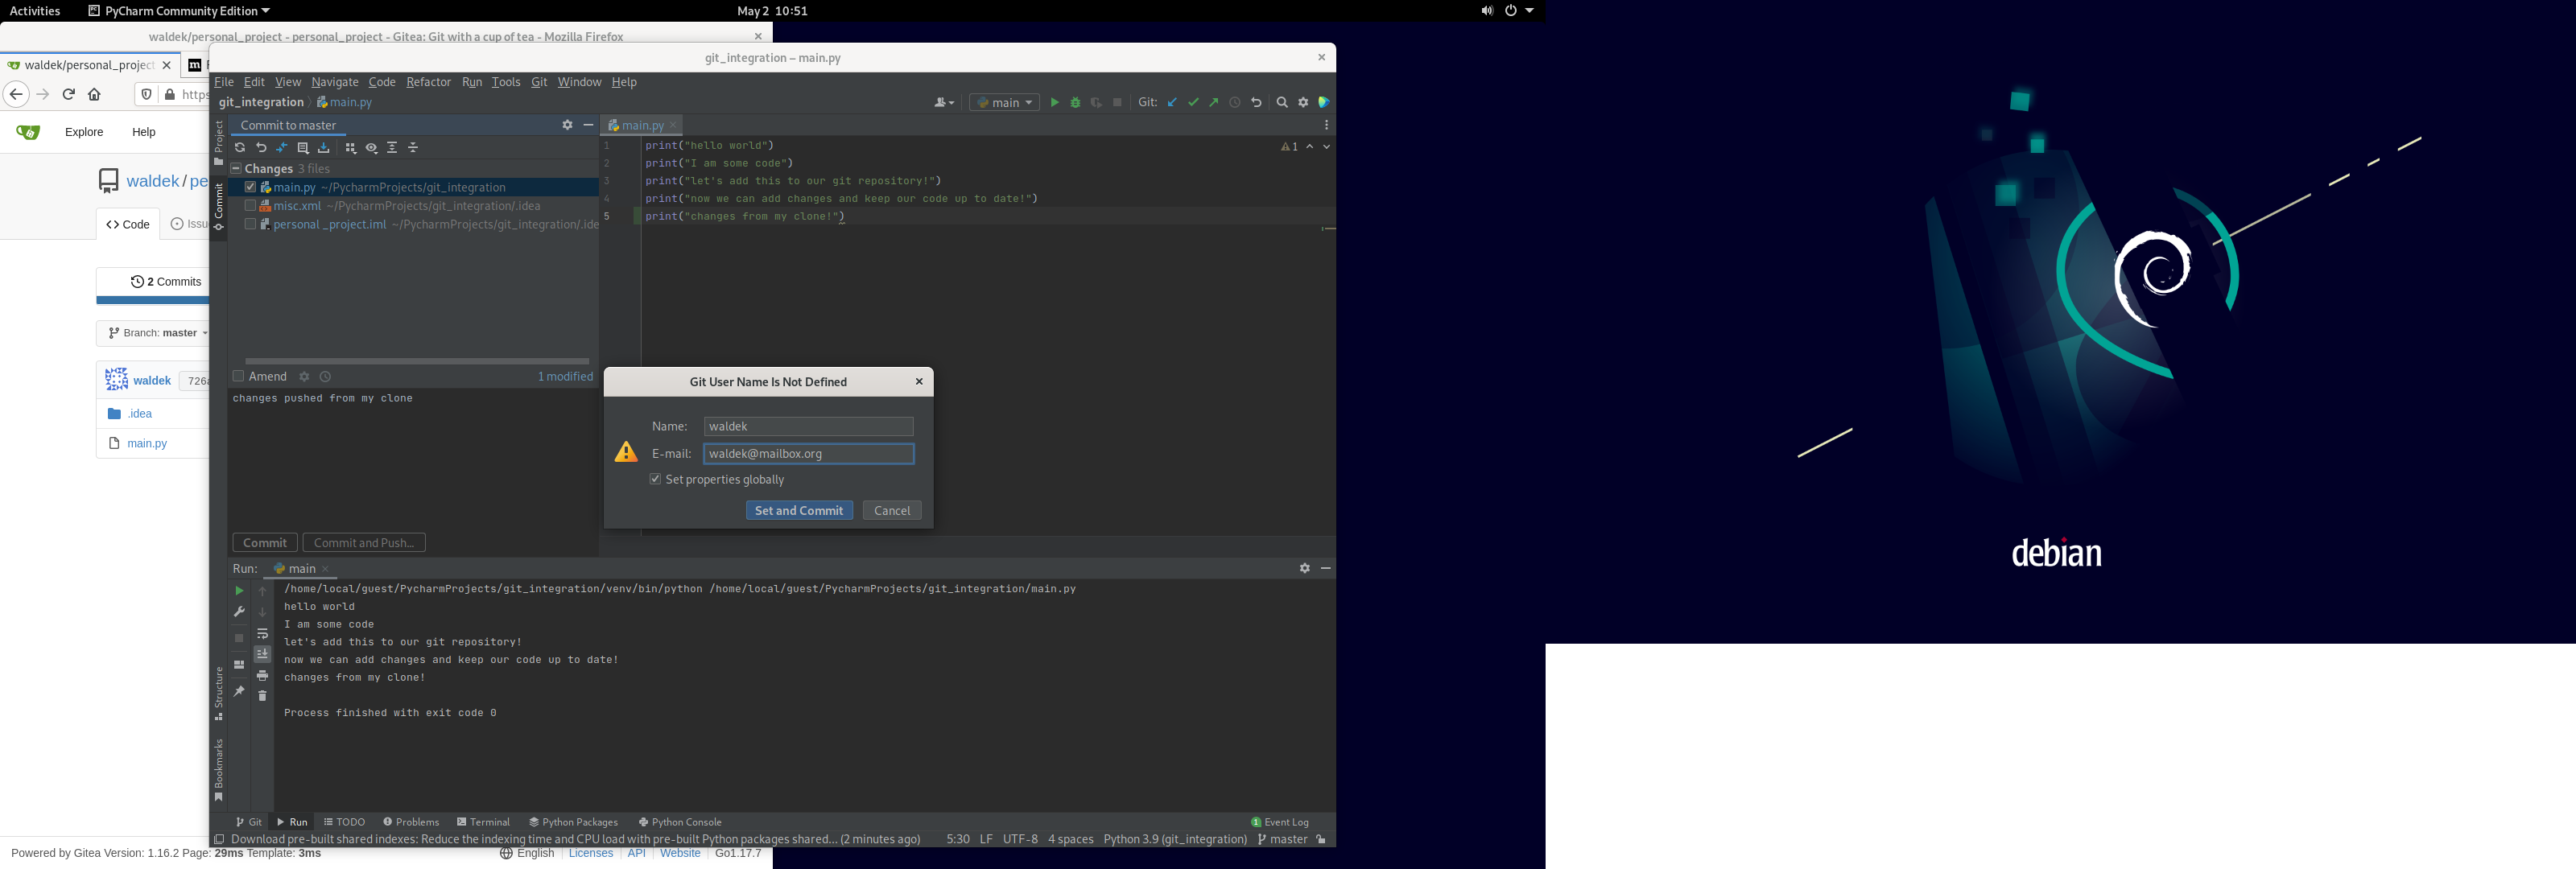The height and width of the screenshot is (869, 2576).
Task: Open the master branch widget in status bar
Action: pos(1283,840)
